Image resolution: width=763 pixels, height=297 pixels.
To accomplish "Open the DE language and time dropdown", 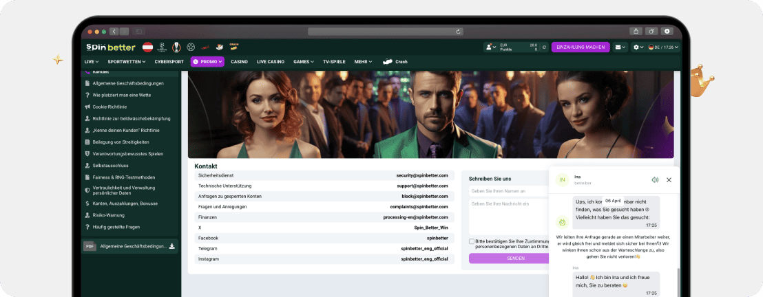I will [x=663, y=47].
